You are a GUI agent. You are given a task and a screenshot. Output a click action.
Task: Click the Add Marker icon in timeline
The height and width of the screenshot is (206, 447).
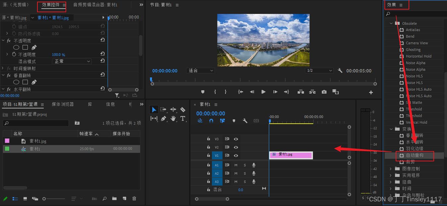[234, 121]
